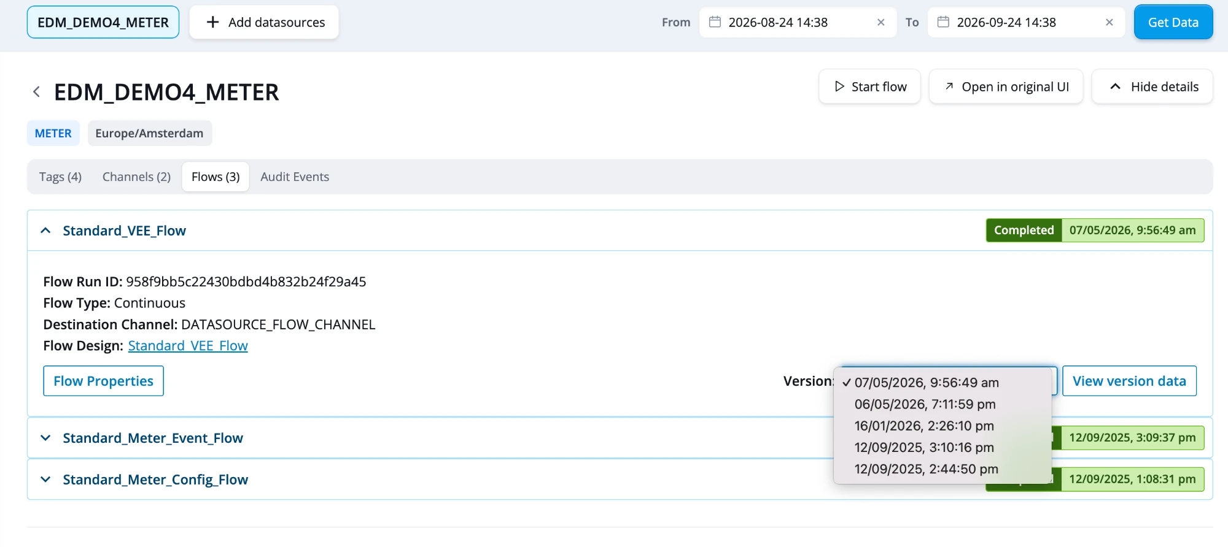Screen dimensions: 1228x547
Task: Click the Flow Run ID value 958f9bb5c22430bdbd4b832b24f29a45
Action: click(246, 281)
